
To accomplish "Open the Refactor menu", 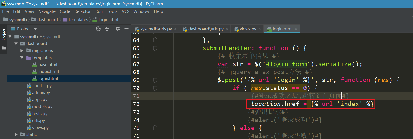I will click(x=82, y=11).
